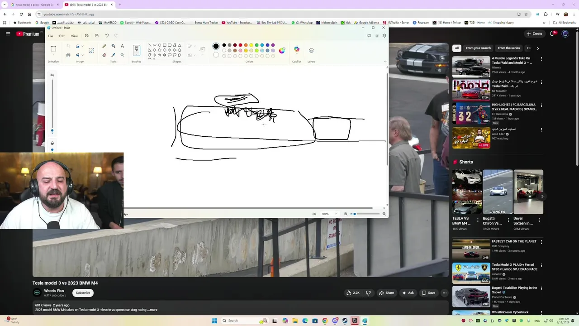Click the Share icon in Paint toolbar
The height and width of the screenshot is (326, 579).
97,36
